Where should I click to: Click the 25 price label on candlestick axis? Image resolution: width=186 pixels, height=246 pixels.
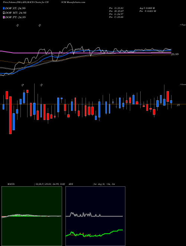(x=178, y=105)
